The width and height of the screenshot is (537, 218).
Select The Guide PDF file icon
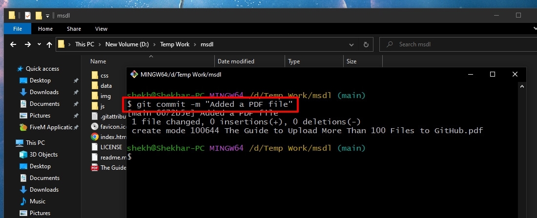pos(95,168)
